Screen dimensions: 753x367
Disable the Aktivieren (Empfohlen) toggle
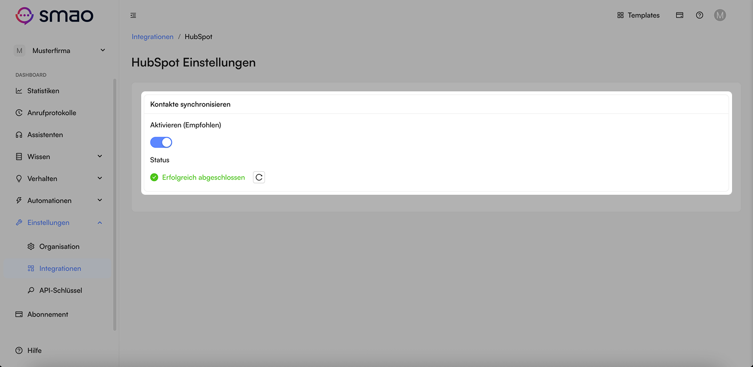pyautogui.click(x=161, y=142)
